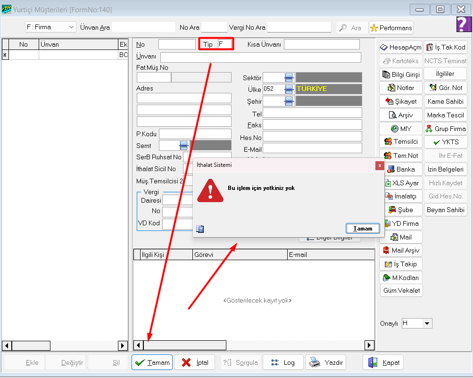The image size is (473, 378).
Task: Click the Ünvan Ara search field
Action: tap(143, 27)
